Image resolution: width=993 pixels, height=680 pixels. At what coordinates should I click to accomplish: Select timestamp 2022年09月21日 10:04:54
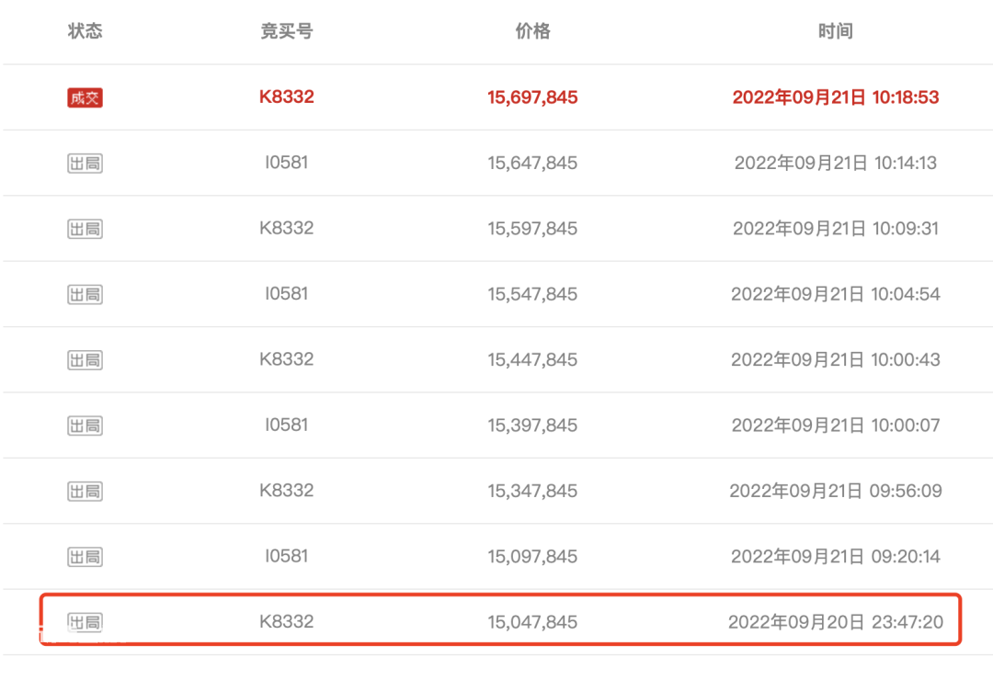pos(835,294)
